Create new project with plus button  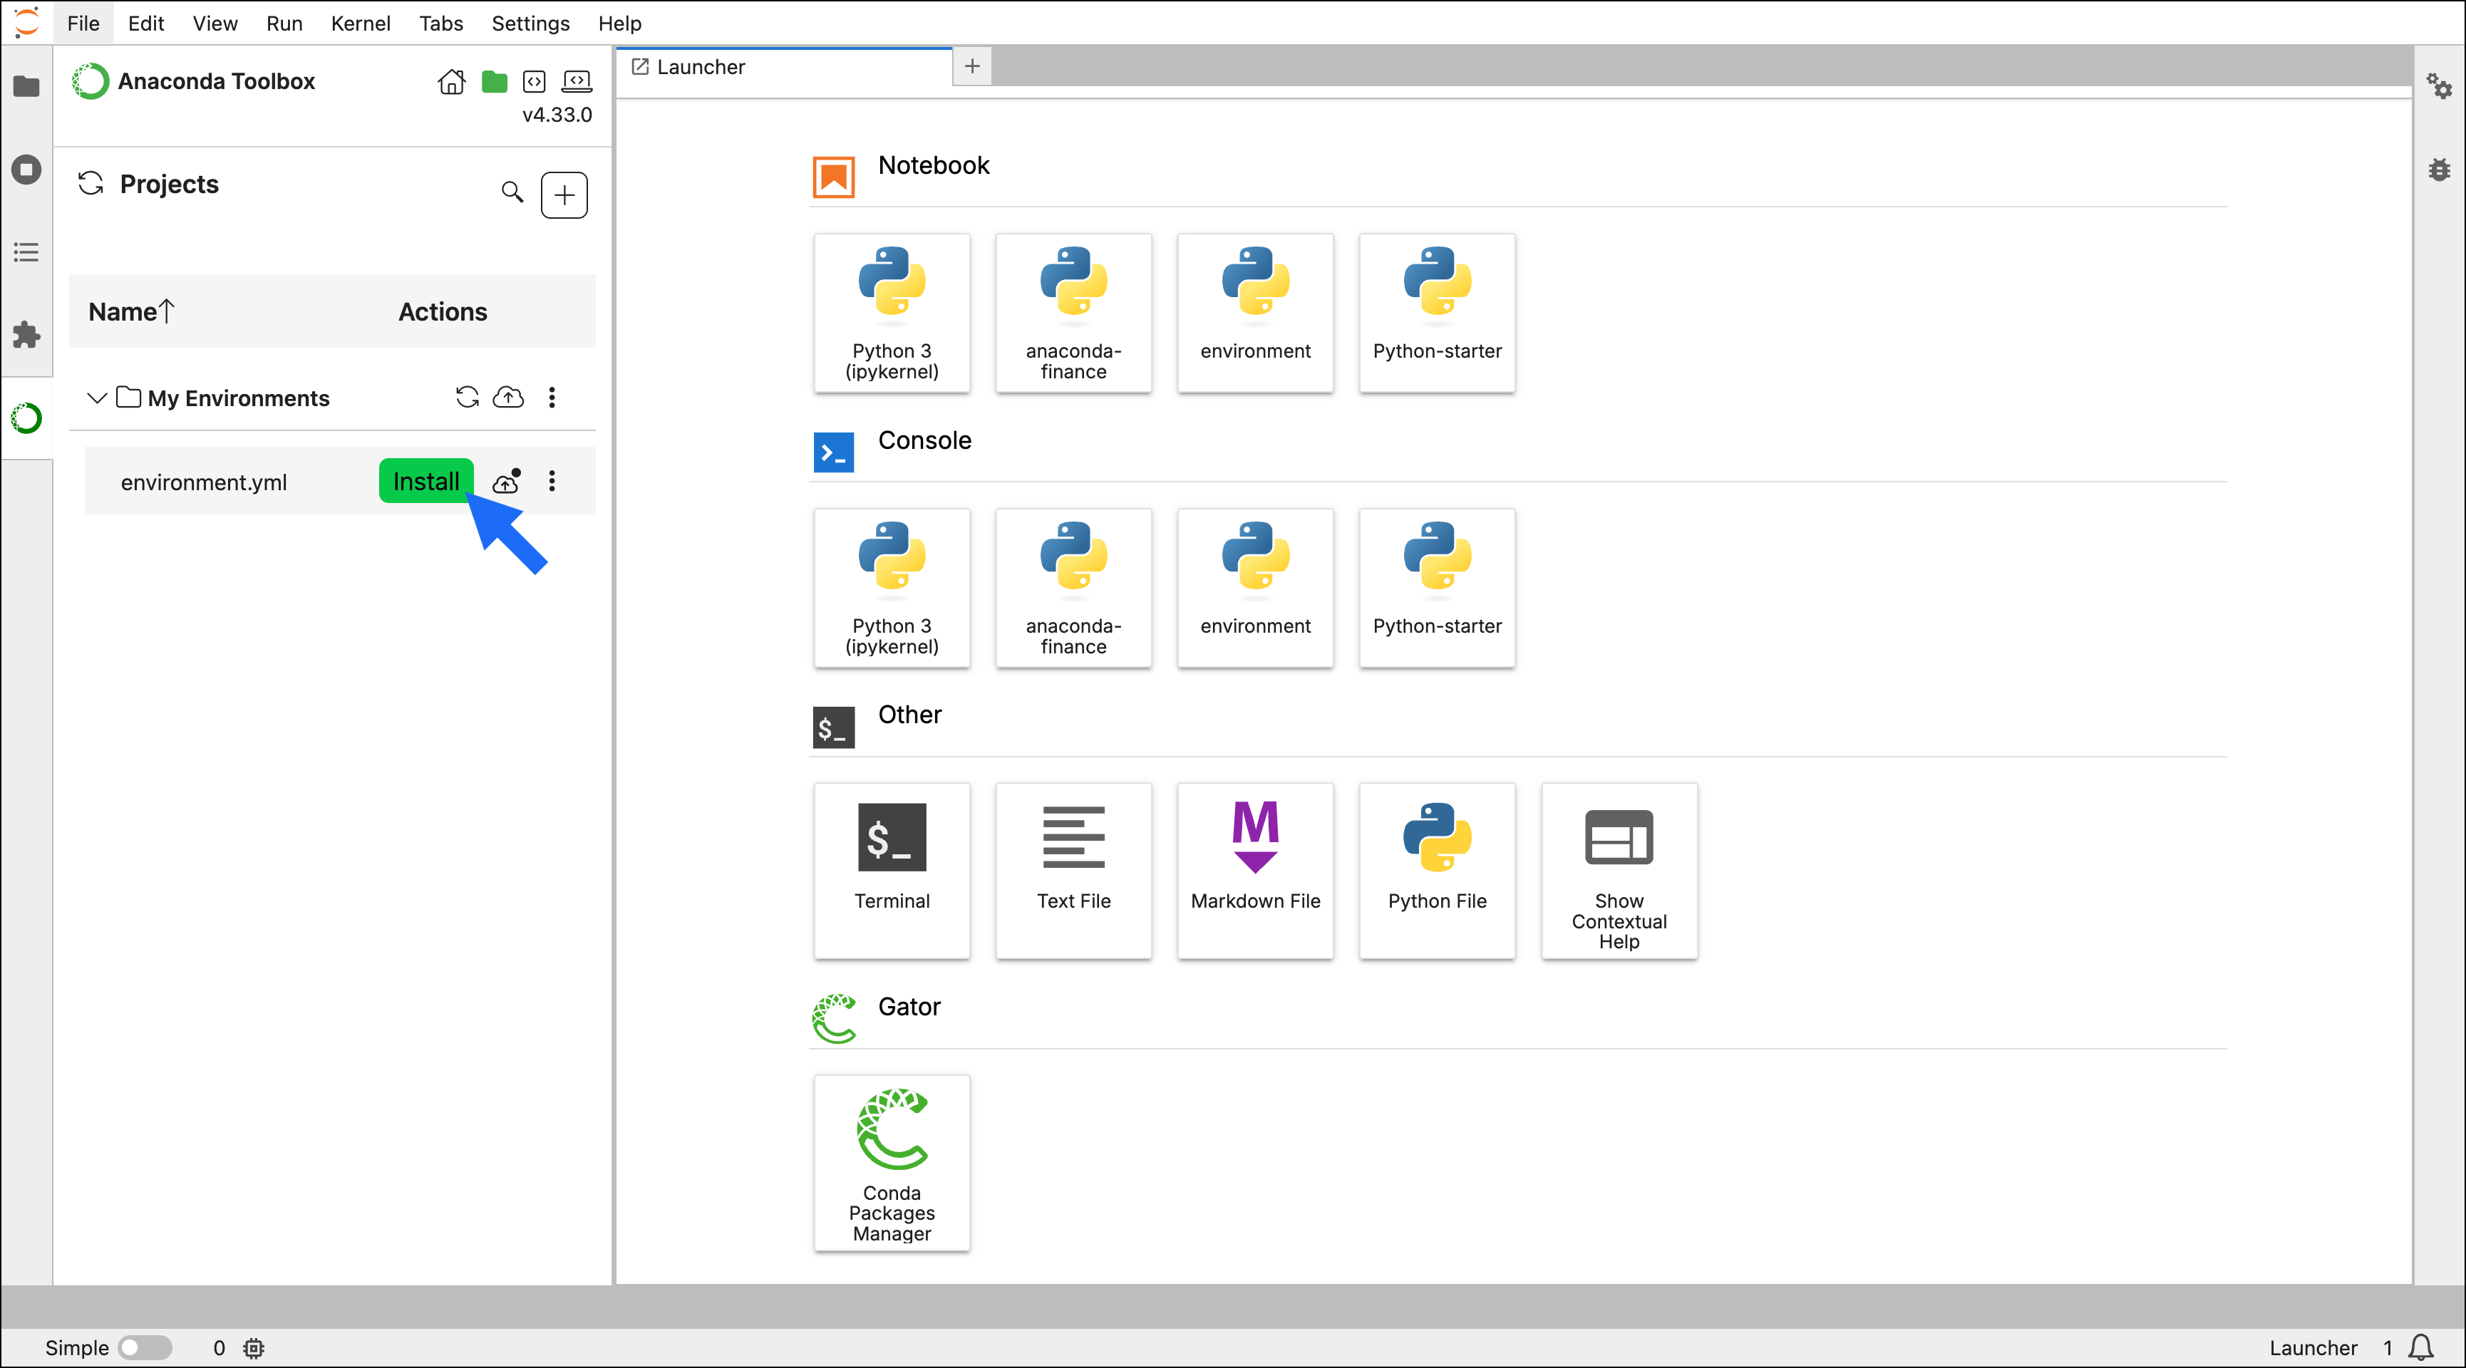click(x=564, y=195)
